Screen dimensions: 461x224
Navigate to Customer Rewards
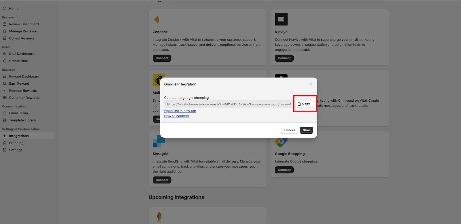(x=24, y=98)
